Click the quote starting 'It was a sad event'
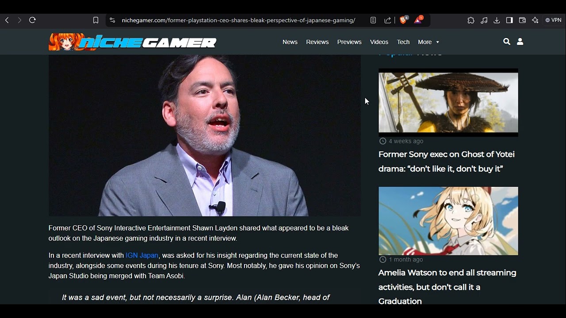Image resolution: width=566 pixels, height=318 pixels. 196,298
